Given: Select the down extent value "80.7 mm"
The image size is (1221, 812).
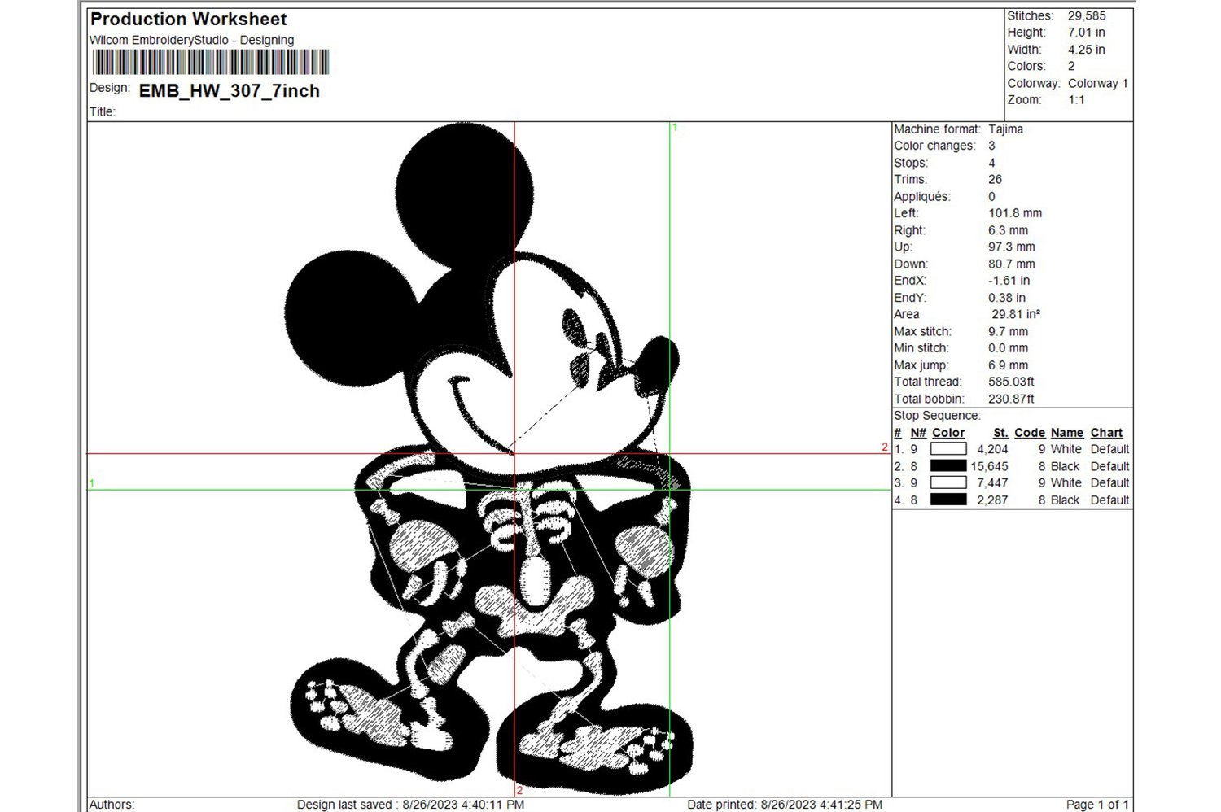Looking at the screenshot, I should (1012, 264).
